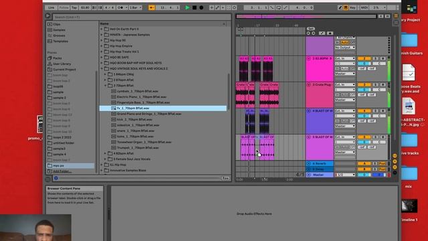The image size is (428, 241).
Task: Select the Grooves category in browser
Action: coord(59,35)
